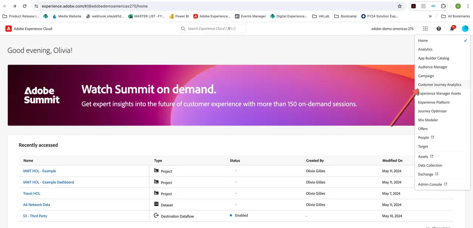
Task: Click the Search Experience Cloud field
Action: (212, 29)
